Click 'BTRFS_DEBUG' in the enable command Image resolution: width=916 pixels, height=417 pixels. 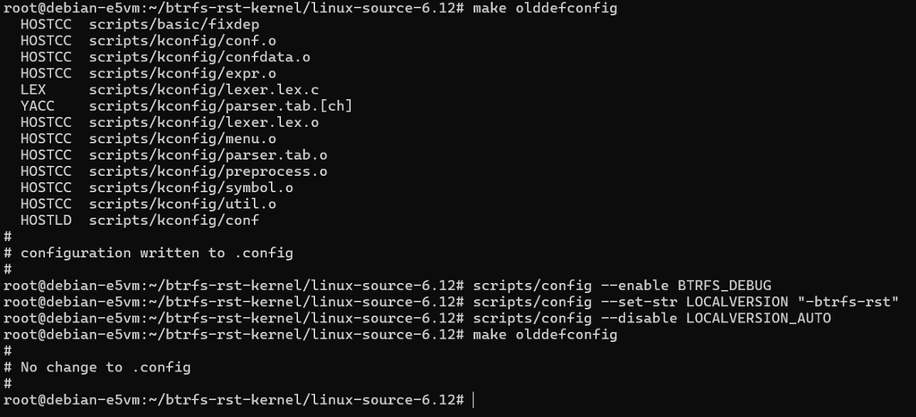[725, 286]
